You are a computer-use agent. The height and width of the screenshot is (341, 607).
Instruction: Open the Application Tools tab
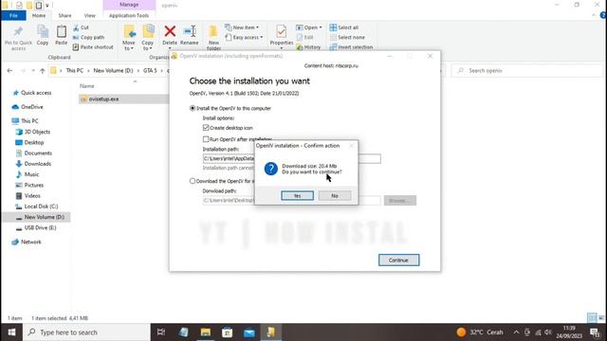coord(129,15)
